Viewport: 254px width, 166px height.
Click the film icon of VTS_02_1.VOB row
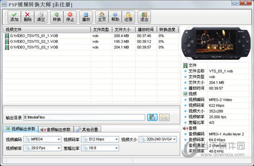(7, 41)
